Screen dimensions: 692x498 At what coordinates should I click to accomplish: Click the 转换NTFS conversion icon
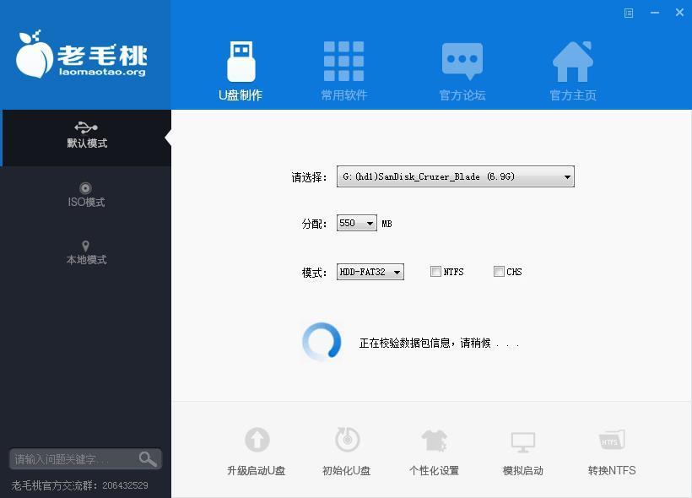(611, 439)
